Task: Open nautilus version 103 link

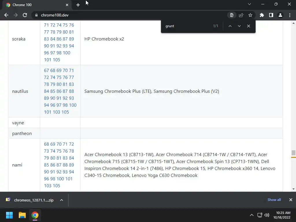Action: pos(56,112)
